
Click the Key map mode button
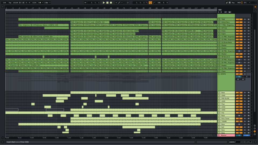[233, 3]
